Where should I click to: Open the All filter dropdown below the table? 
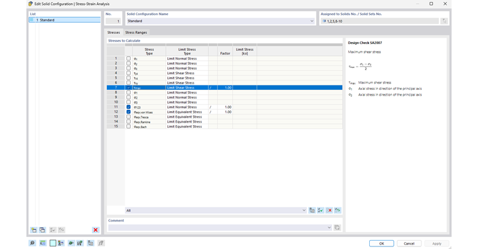click(304, 210)
